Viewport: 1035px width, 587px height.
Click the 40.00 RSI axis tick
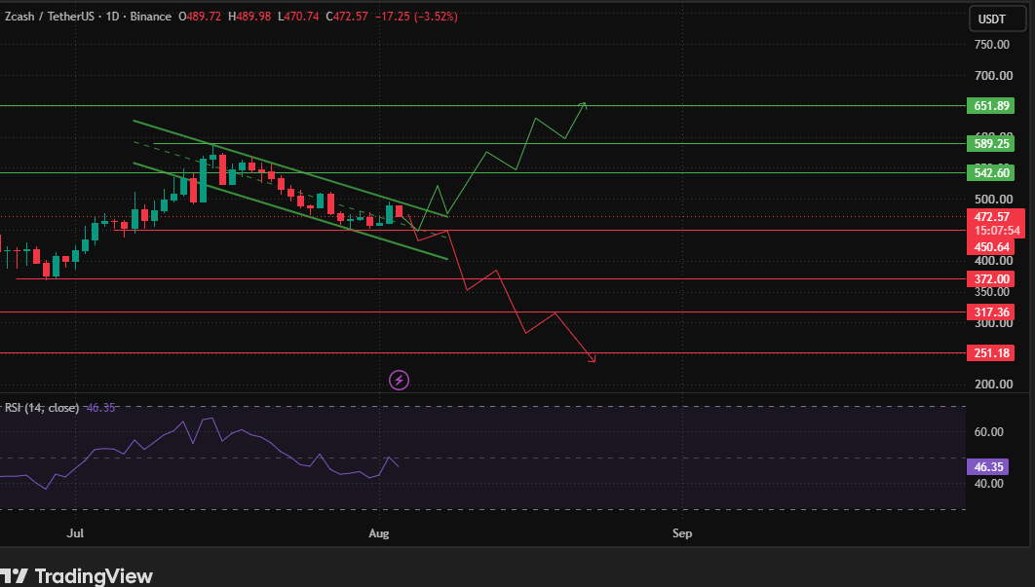[989, 484]
